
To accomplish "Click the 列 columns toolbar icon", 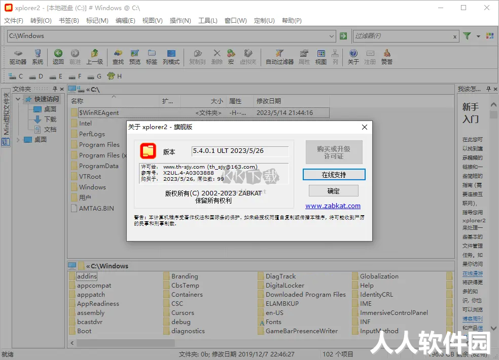I will click(335, 57).
